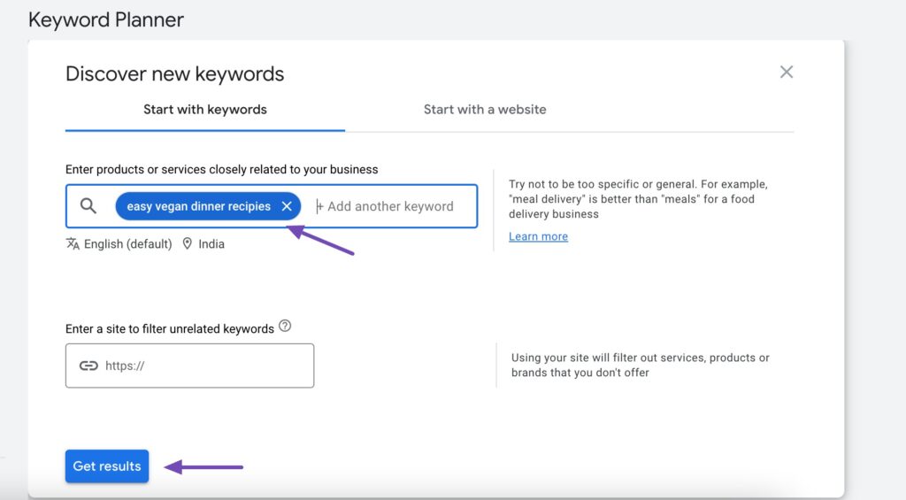The image size is (906, 500).
Task: Click the search magnifier icon in keyword box
Action: [88, 206]
